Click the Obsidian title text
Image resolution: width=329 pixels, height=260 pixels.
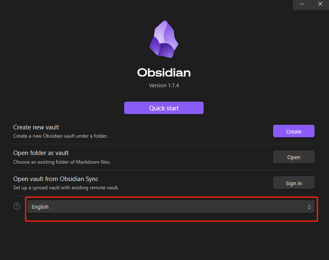tap(164, 73)
